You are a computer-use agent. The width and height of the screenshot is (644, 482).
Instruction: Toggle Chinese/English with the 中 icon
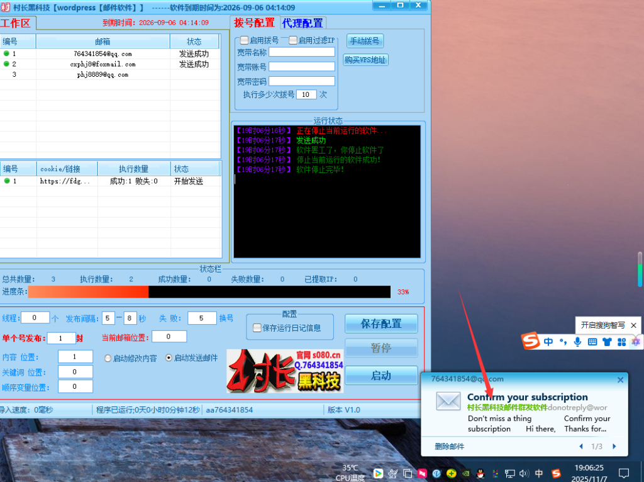click(548, 342)
